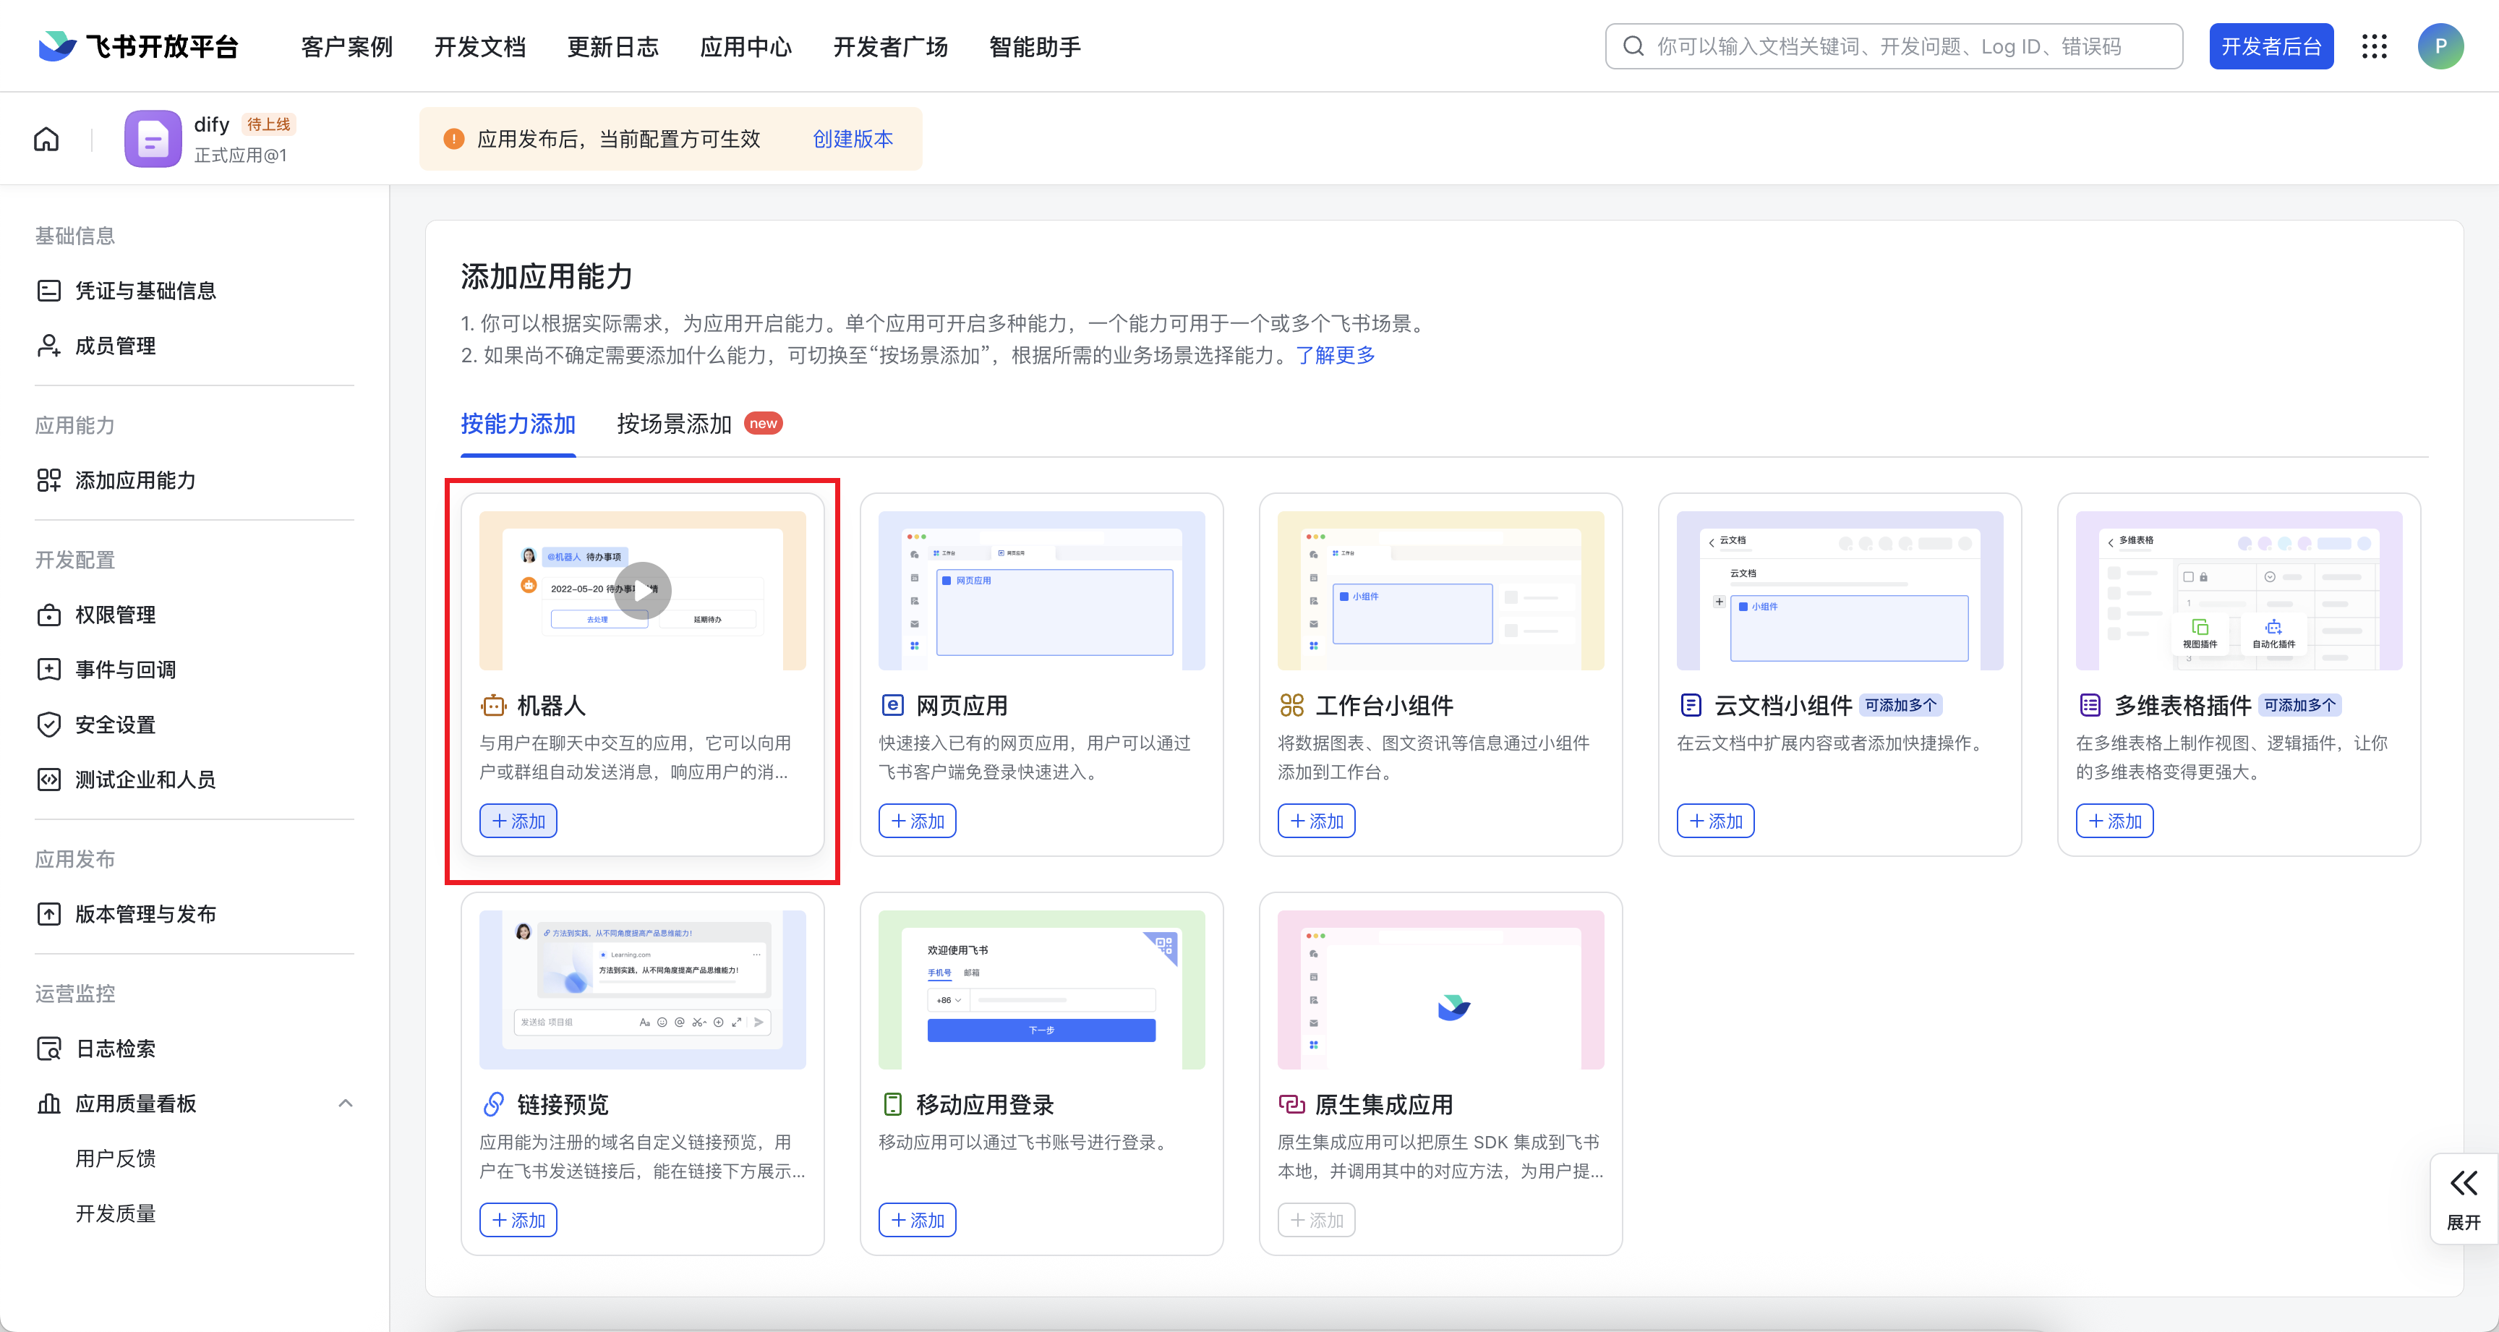This screenshot has width=2499, height=1332.
Task: Expand the 展开 panel at bottom right
Action: [x=2463, y=1199]
